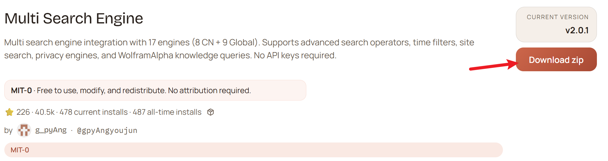Click the "17 engines" description line

[169, 42]
